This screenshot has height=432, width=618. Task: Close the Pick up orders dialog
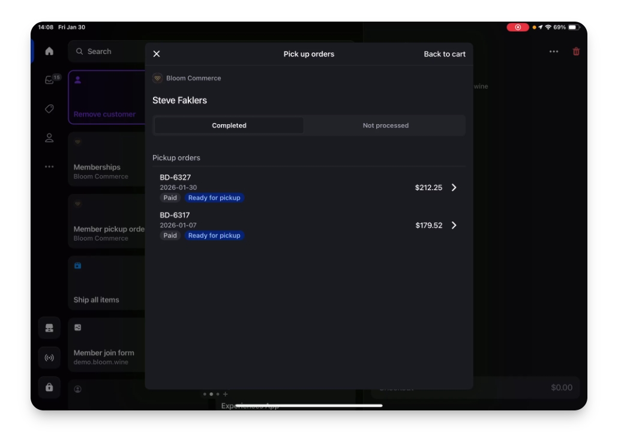pos(157,54)
